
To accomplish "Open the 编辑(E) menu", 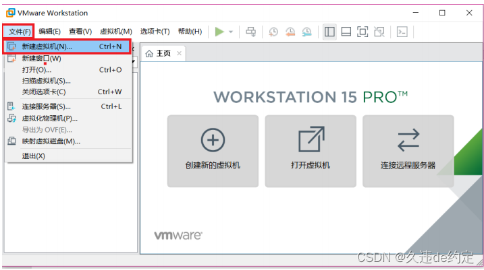I will coord(49,32).
